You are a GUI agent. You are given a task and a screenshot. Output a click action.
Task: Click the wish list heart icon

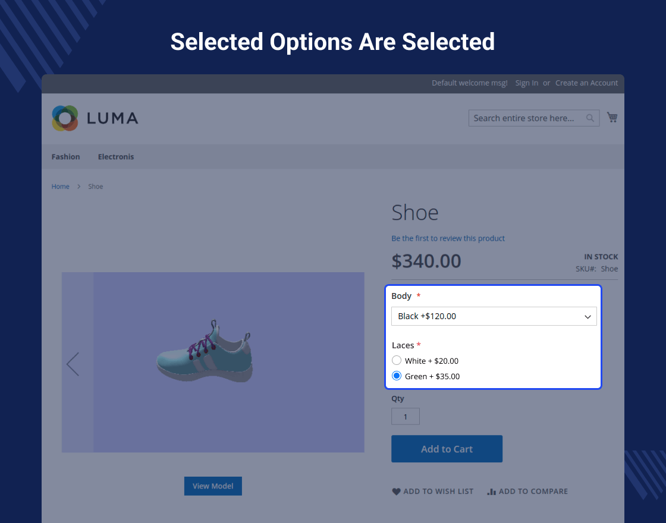[396, 492]
